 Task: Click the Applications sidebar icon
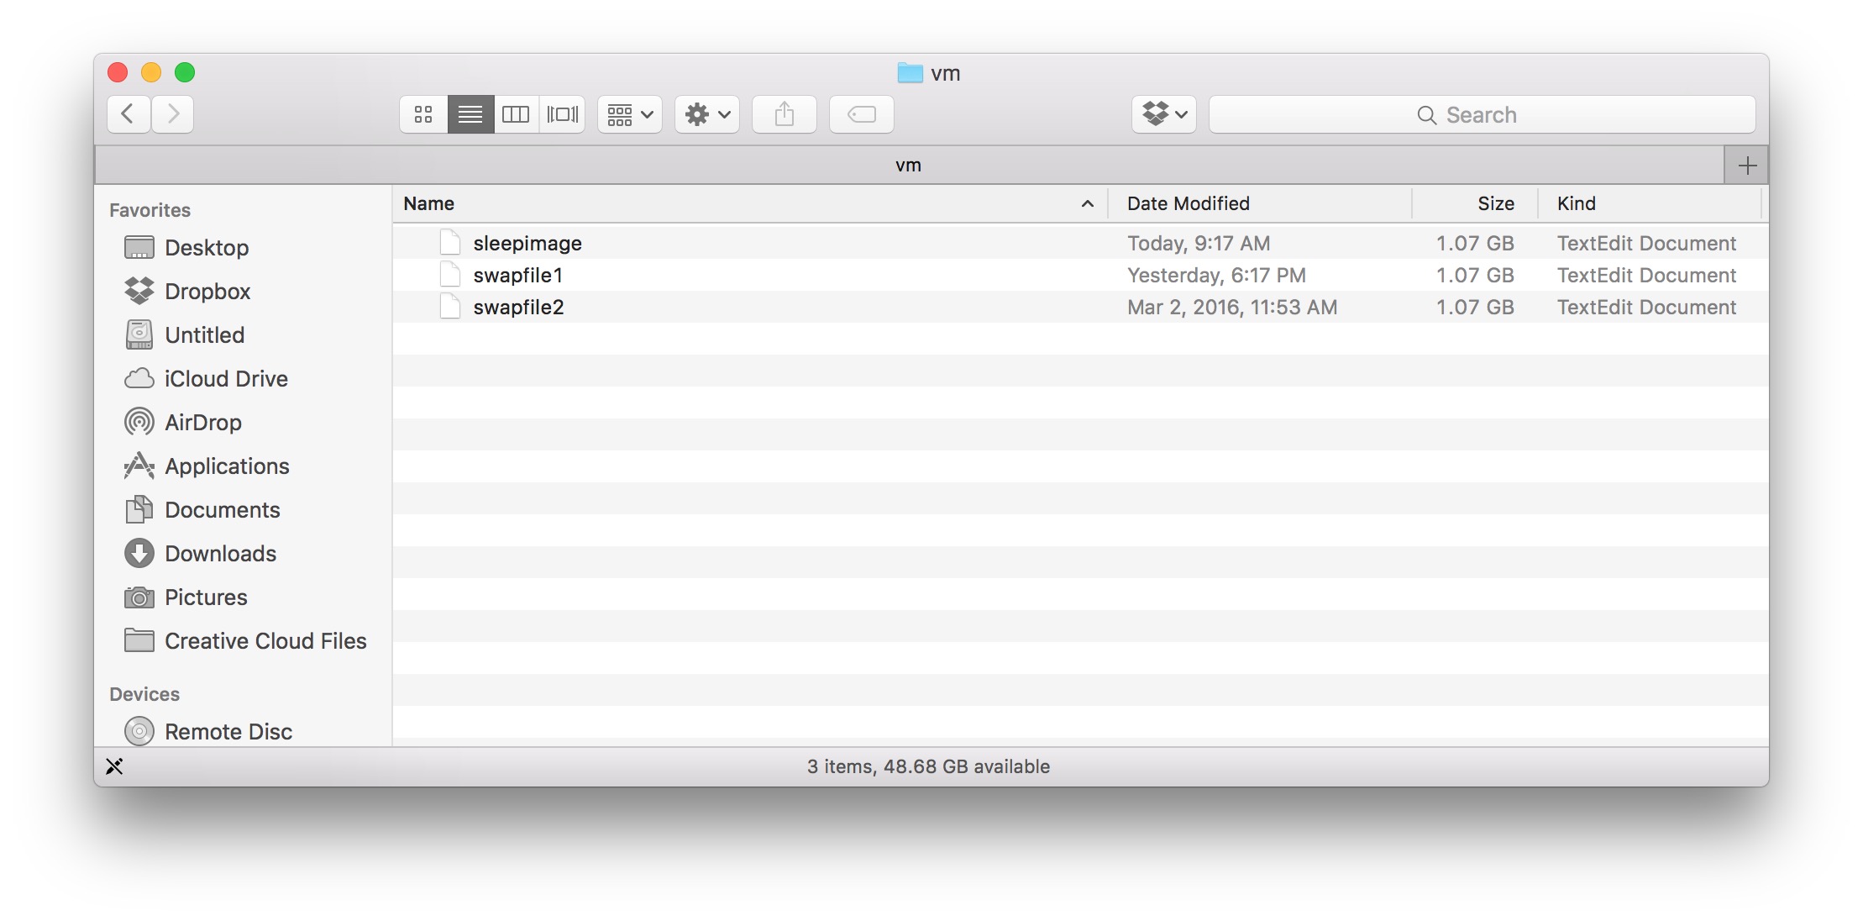(139, 466)
